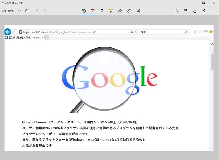Select the red ballpoint pen tool

pyautogui.click(x=93, y=11)
